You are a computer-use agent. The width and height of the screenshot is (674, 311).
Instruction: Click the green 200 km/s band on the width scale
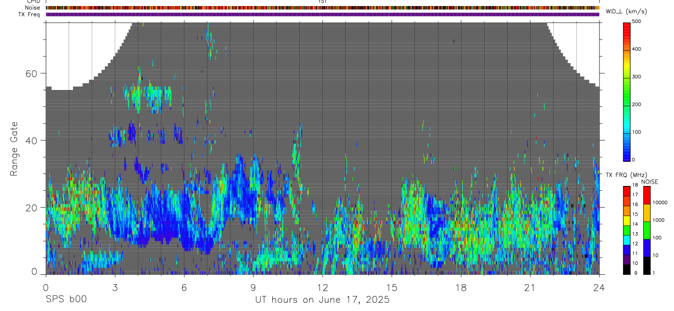[627, 104]
